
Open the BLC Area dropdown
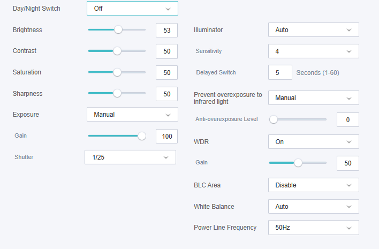click(x=313, y=185)
